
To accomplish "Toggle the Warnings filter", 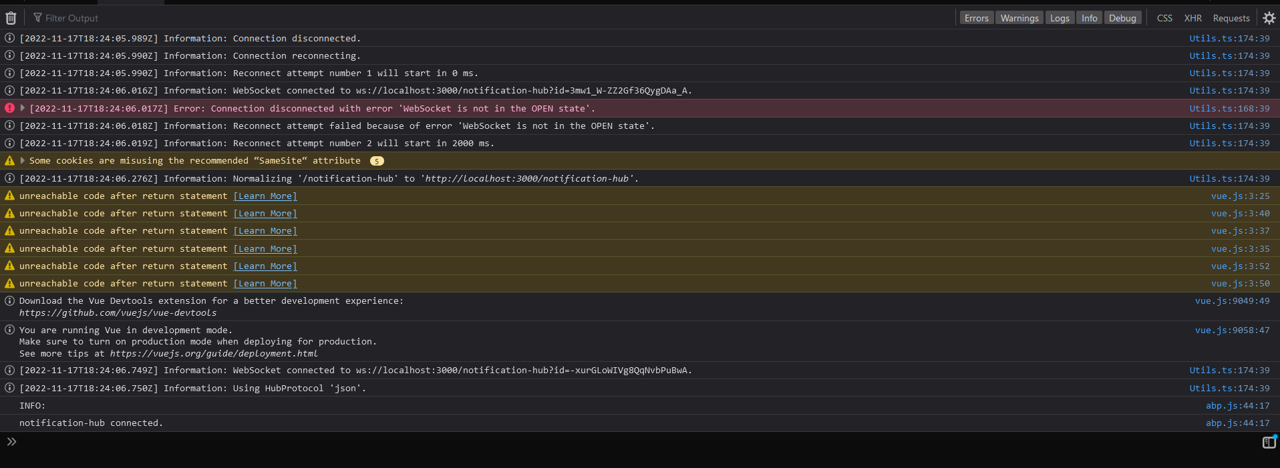I will [1019, 18].
